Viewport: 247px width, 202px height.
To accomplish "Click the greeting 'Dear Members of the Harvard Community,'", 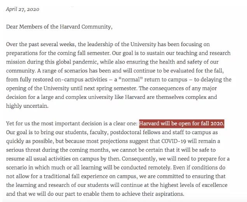I will point(59,27).
